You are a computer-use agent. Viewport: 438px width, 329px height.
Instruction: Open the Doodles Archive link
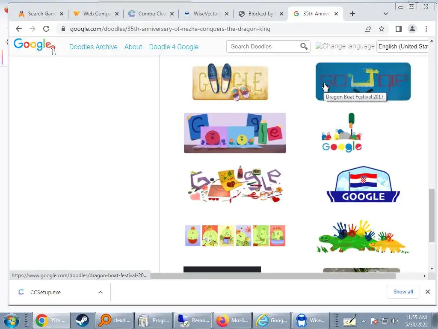93,47
